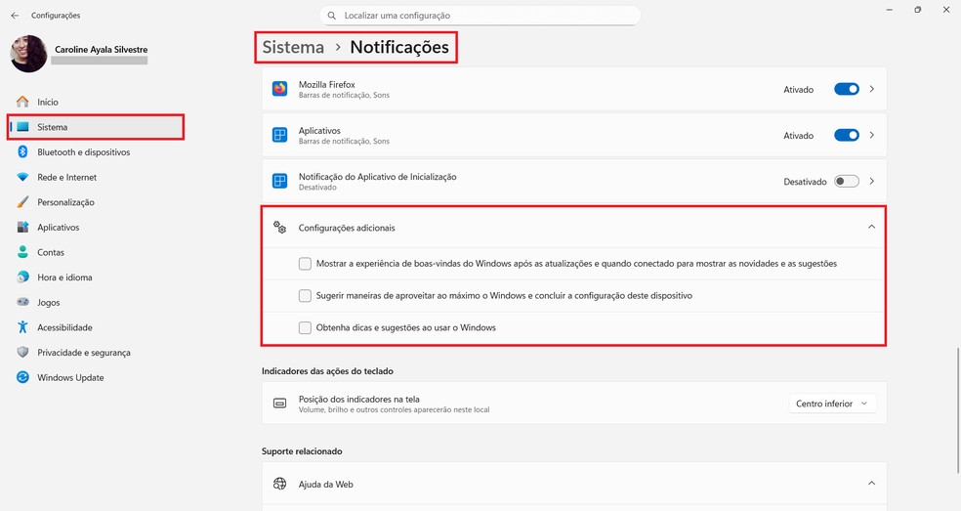Check Sugerir maneiras de aproveitar ao máximo checkbox

point(305,296)
